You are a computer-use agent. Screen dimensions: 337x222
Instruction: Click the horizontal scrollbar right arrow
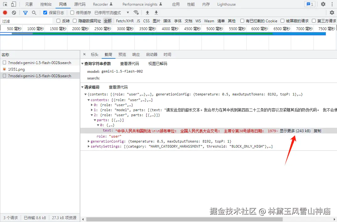334,219
